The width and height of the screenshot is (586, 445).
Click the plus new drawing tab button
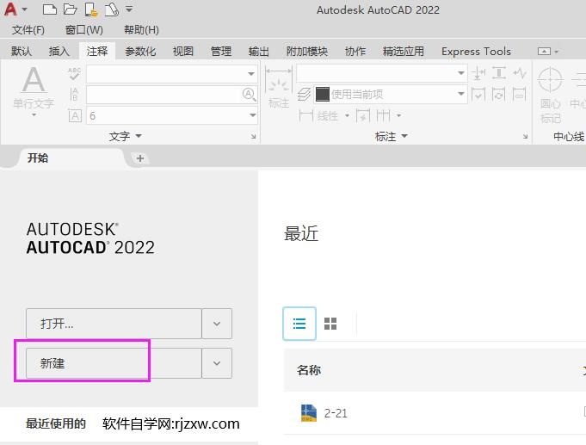[x=140, y=158]
